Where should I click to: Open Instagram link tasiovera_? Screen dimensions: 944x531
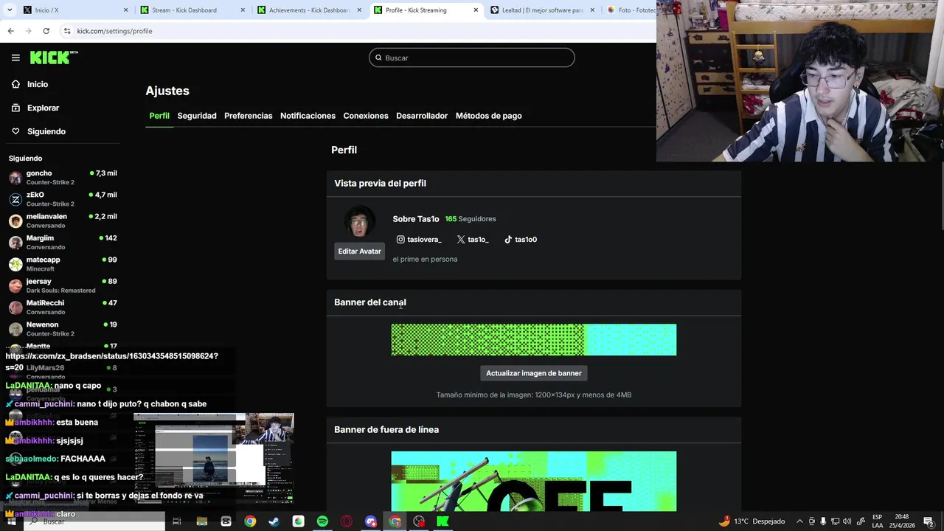click(x=419, y=240)
